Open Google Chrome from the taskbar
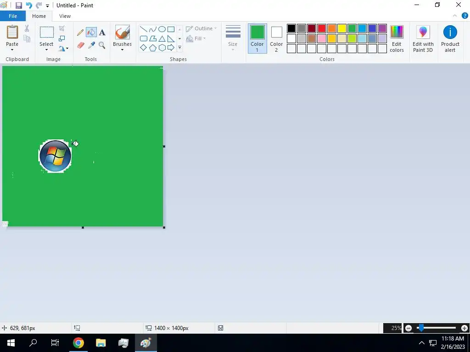470x352 pixels. pos(78,343)
